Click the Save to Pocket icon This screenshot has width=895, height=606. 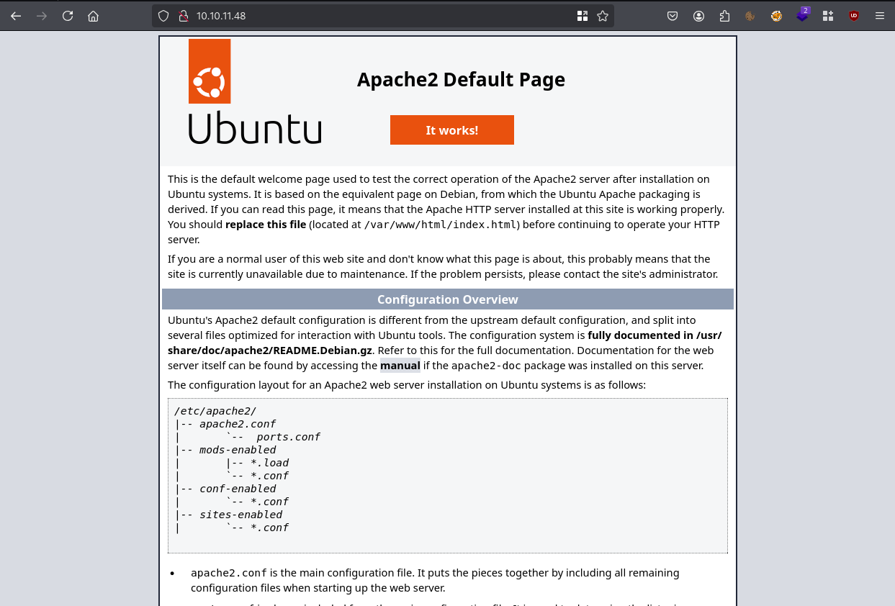672,16
